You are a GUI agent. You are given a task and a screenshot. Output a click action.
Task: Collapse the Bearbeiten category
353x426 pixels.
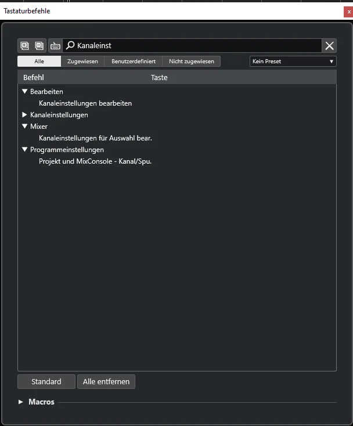pyautogui.click(x=25, y=92)
